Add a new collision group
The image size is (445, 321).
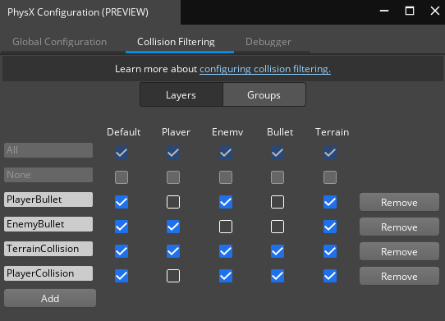coord(50,298)
